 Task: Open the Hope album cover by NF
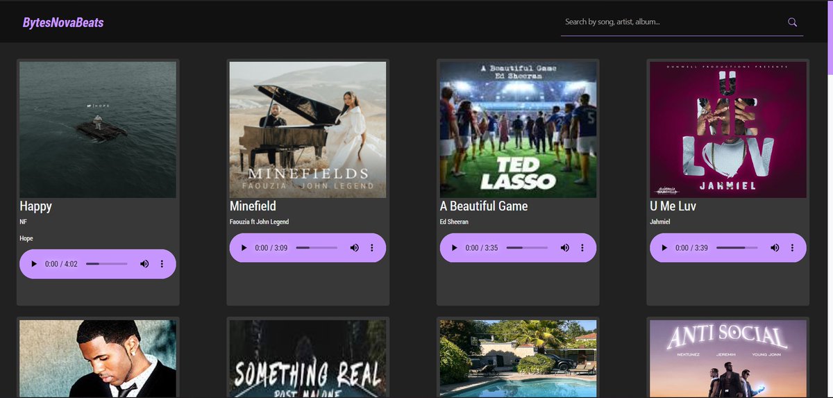pos(98,130)
